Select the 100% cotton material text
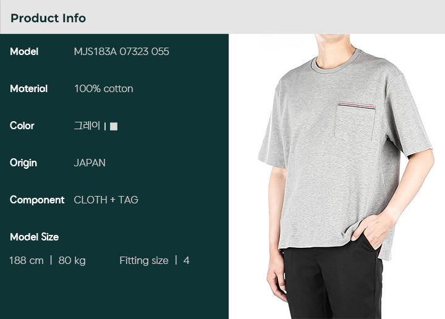Screen dimensions: 445x319 (x=104, y=89)
